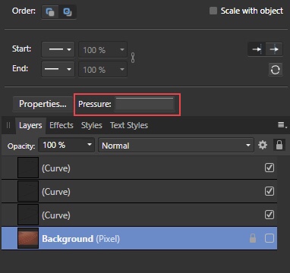Open Layers panel preferences menu icon
The width and height of the screenshot is (290, 273).
click(x=282, y=125)
